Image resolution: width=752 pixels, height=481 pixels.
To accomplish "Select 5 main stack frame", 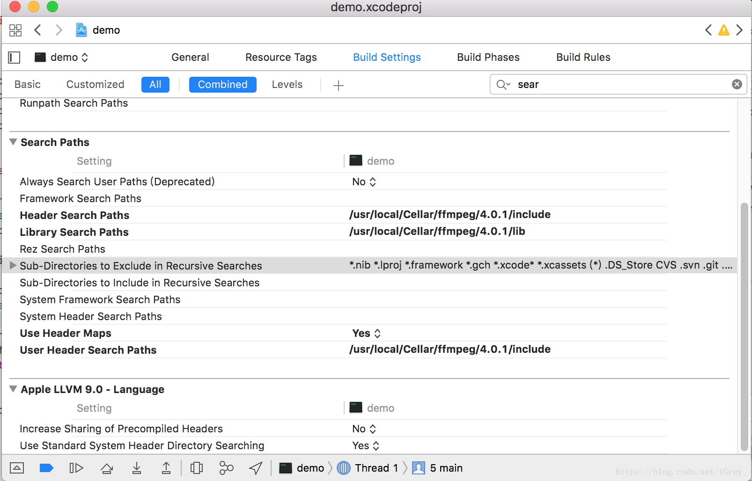I will click(x=437, y=468).
